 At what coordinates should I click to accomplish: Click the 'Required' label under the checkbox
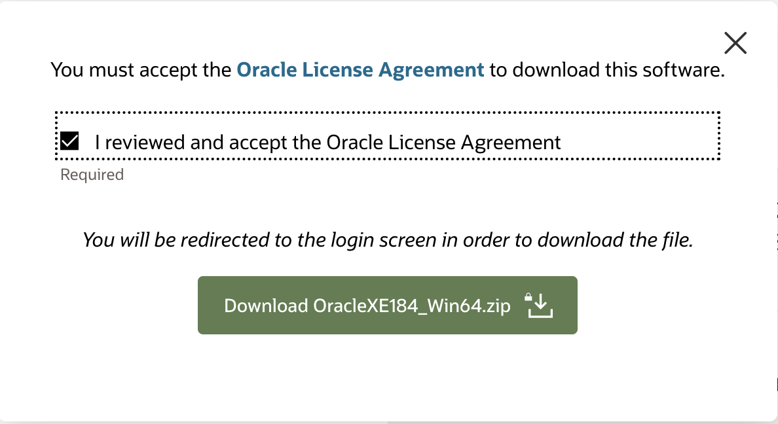pyautogui.click(x=92, y=174)
